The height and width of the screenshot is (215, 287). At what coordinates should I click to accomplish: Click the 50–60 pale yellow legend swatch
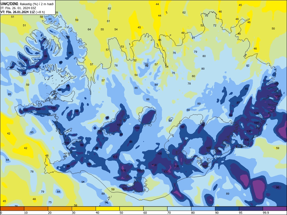[131, 209]
